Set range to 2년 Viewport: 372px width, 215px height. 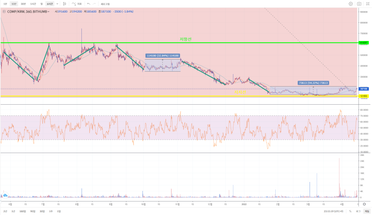point(5,211)
